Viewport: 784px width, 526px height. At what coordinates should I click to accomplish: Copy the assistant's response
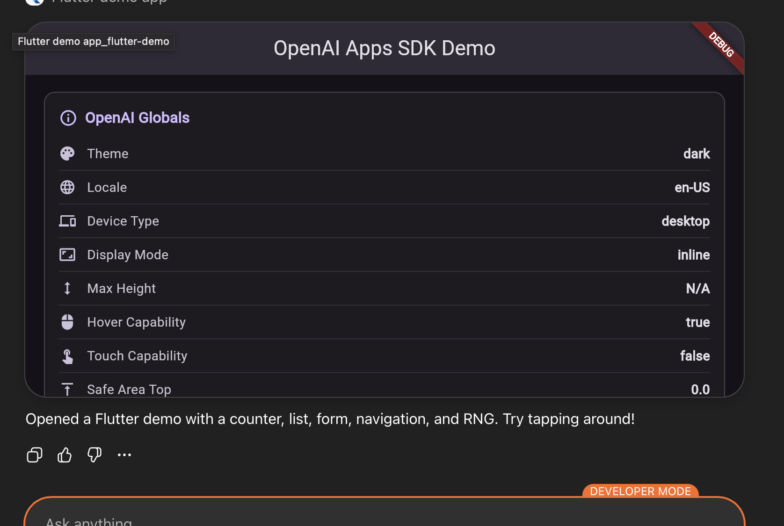point(34,455)
